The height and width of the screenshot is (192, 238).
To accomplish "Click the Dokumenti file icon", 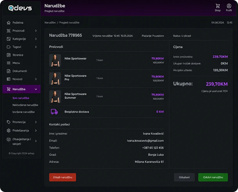I will click(x=9, y=71).
